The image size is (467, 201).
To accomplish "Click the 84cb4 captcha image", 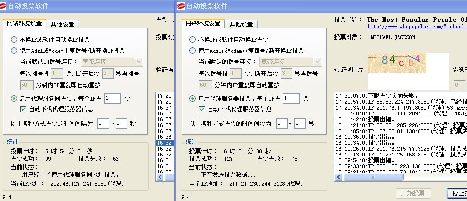I will pyautogui.click(x=397, y=63).
